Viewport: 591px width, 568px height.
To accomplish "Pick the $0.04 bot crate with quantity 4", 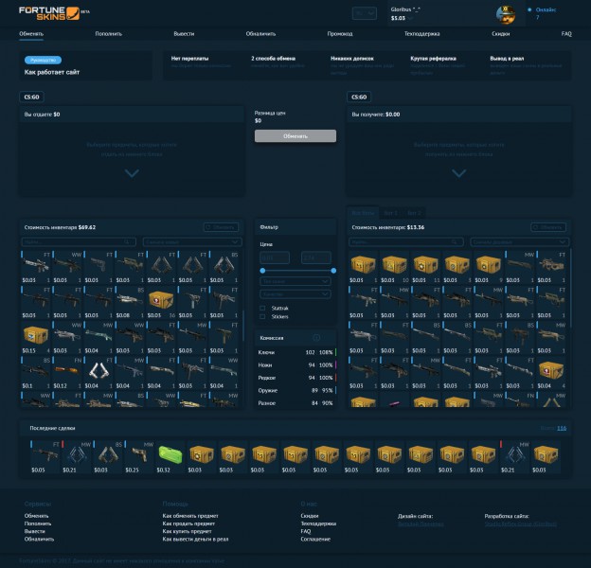I will [550, 372].
